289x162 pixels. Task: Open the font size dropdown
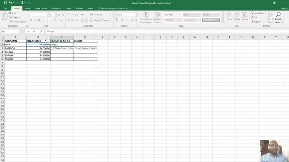(56, 14)
